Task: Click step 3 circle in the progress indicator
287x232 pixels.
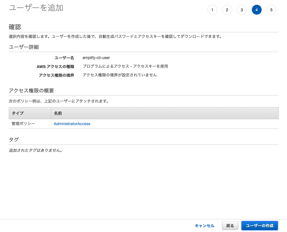Action: pyautogui.click(x=242, y=10)
